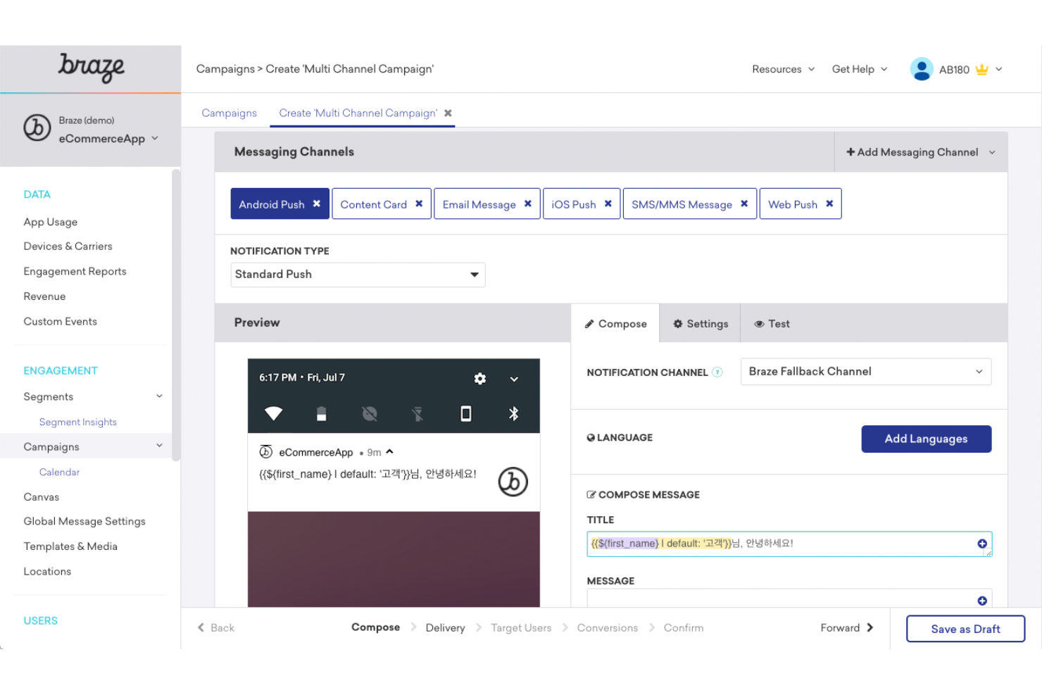Jump to the Delivery step
Image resolution: width=1042 pixels, height=695 pixels.
445,627
